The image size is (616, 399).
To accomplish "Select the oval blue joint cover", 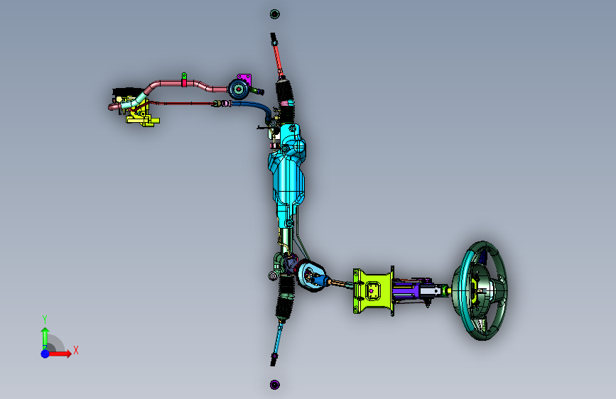I will click(311, 276).
